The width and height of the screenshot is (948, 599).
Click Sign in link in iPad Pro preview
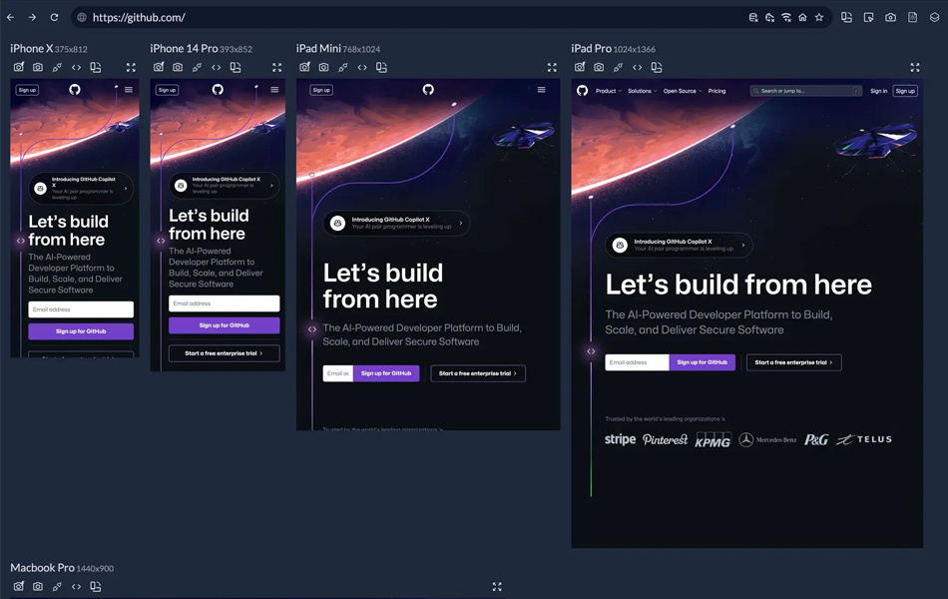(878, 91)
